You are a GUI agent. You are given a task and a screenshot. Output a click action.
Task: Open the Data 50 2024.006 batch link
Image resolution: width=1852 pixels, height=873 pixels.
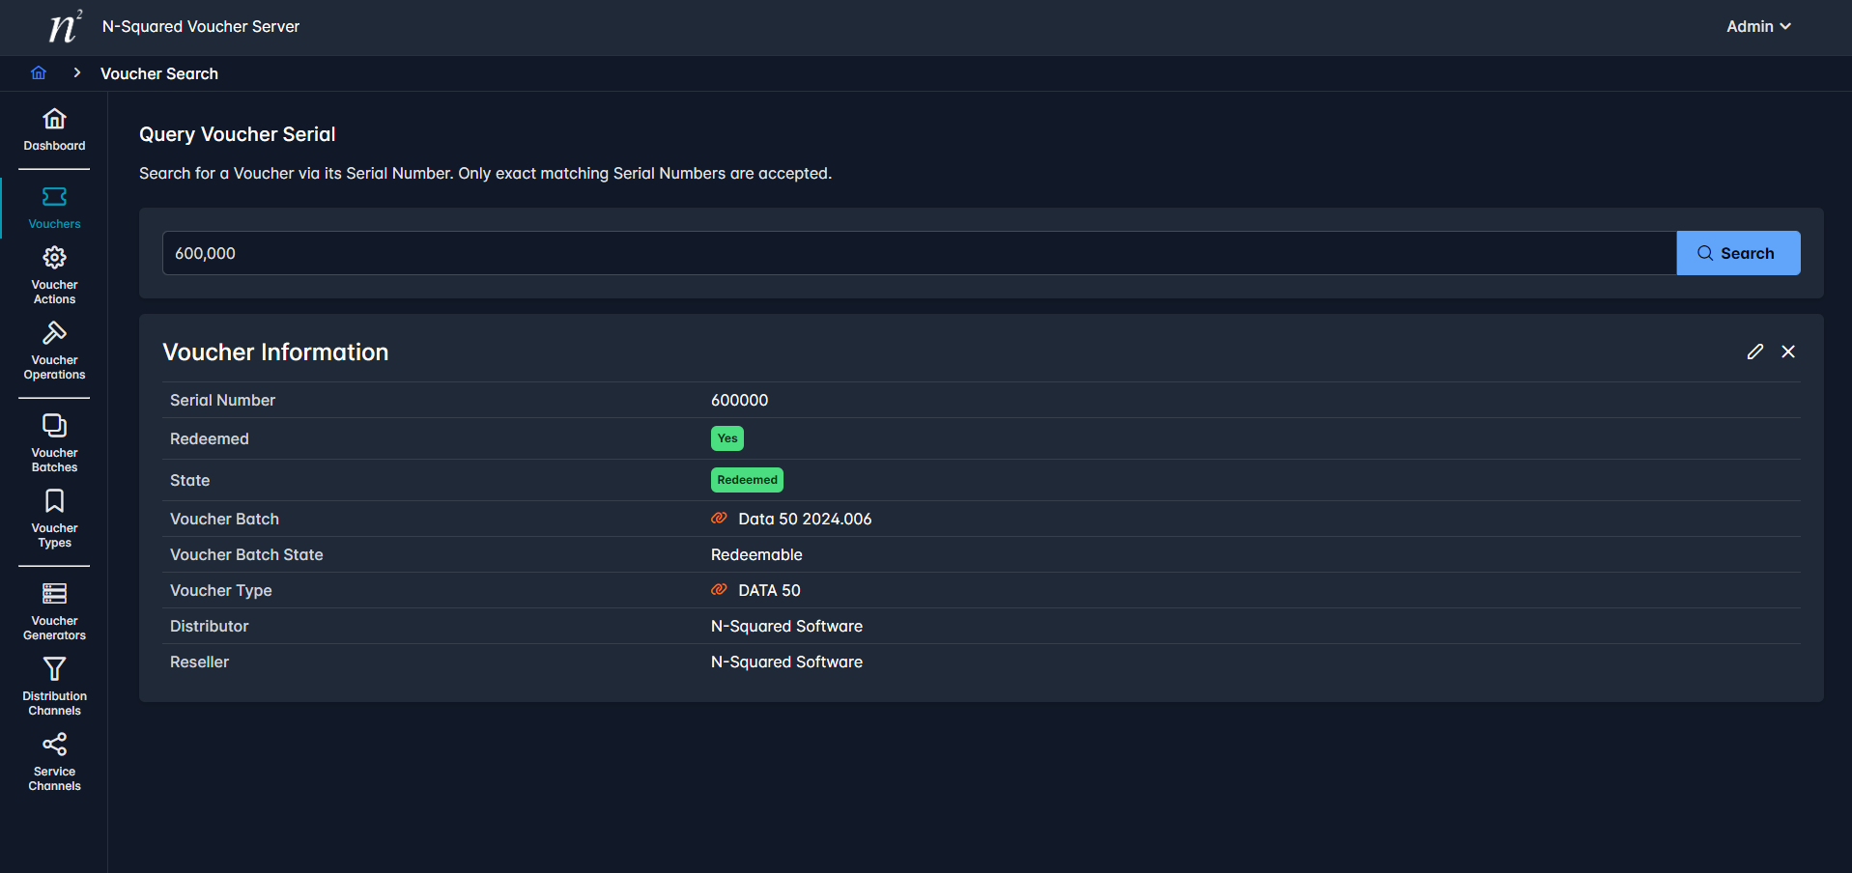[x=804, y=519]
